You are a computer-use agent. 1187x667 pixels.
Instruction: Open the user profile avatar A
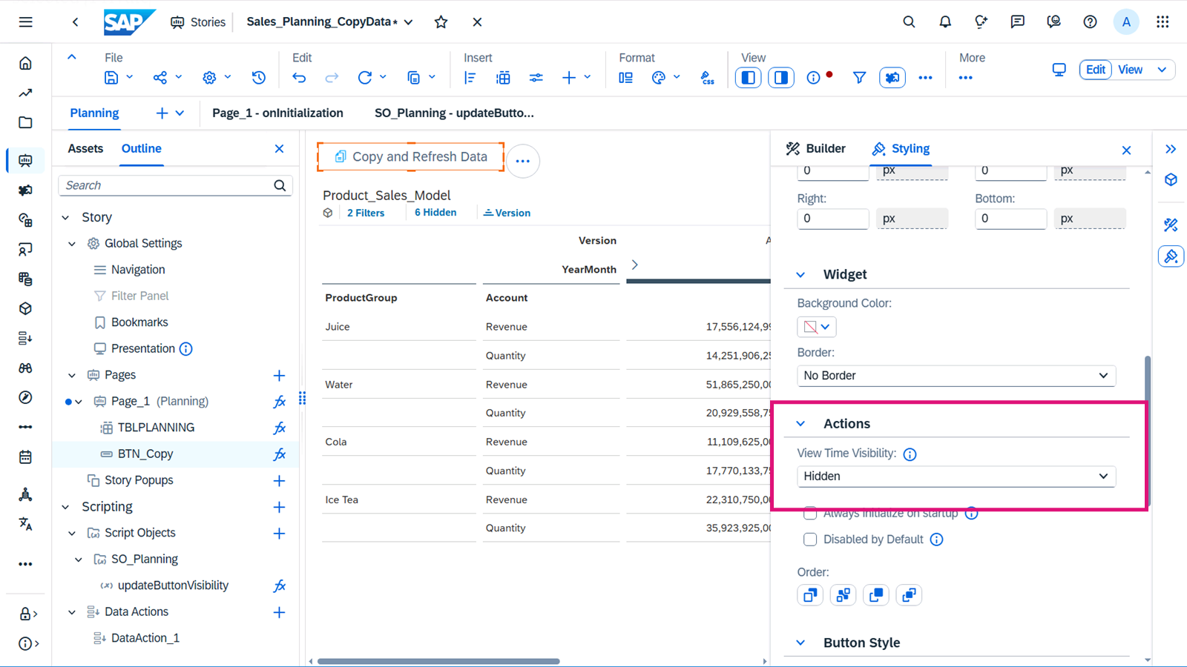click(1126, 22)
